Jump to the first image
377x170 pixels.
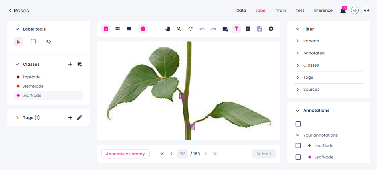tap(162, 154)
